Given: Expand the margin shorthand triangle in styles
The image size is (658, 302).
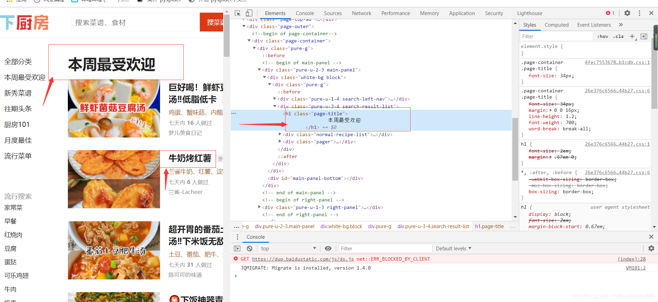Looking at the screenshot, I should 551,110.
